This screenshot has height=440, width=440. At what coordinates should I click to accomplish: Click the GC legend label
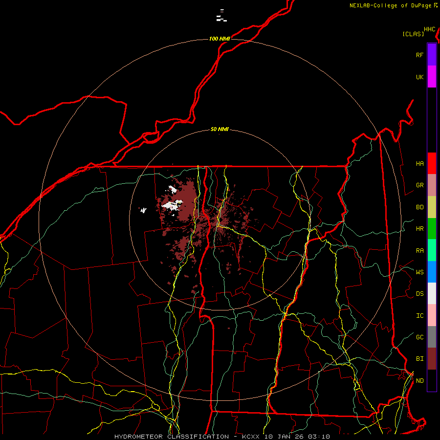click(419, 337)
